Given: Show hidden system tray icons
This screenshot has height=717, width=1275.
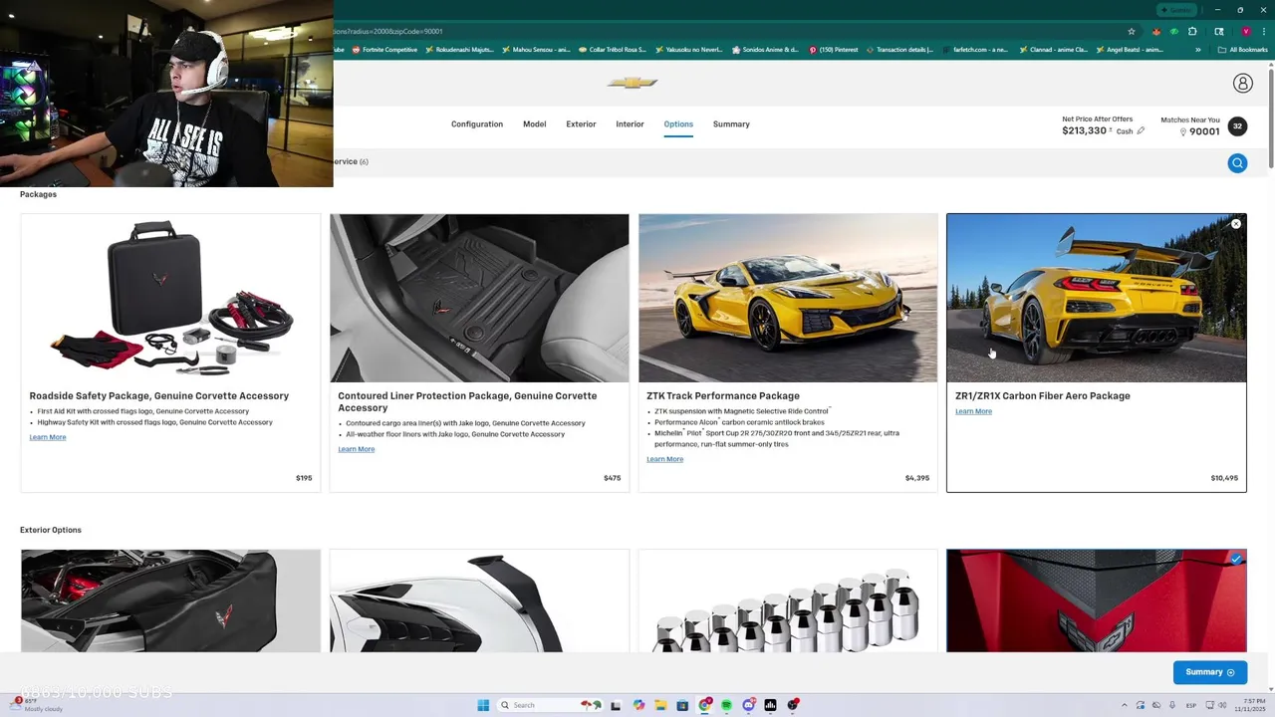Looking at the screenshot, I should (1125, 705).
